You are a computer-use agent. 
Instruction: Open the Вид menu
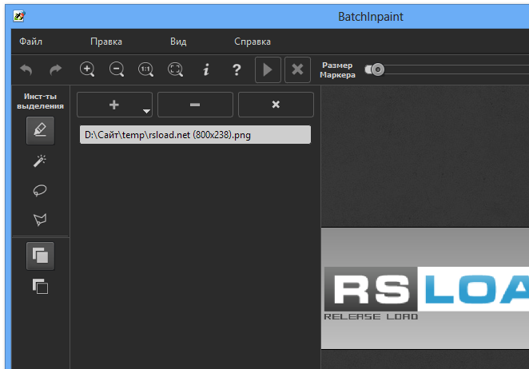pos(178,42)
